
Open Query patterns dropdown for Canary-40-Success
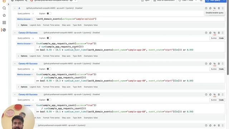pyautogui.click(x=25, y=69)
